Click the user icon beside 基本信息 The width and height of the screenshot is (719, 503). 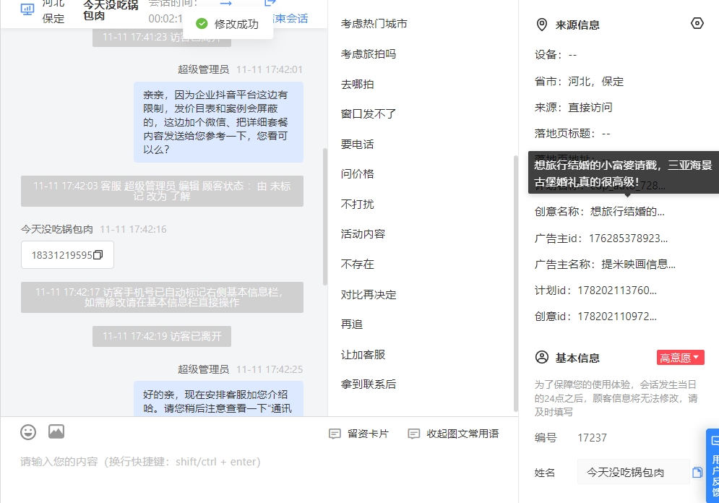541,358
